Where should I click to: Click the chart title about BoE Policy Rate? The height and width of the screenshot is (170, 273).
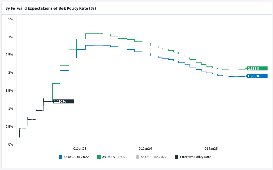point(50,8)
